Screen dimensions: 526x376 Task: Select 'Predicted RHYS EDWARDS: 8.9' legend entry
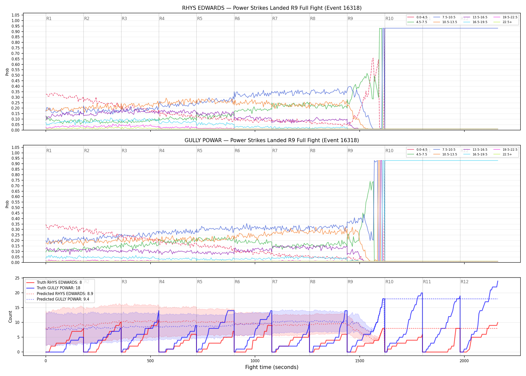tap(60, 294)
